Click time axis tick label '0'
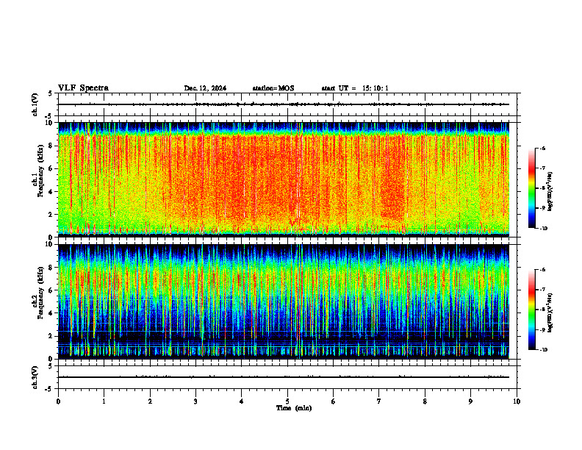Image resolution: width=582 pixels, height=450 pixels. pyautogui.click(x=58, y=401)
